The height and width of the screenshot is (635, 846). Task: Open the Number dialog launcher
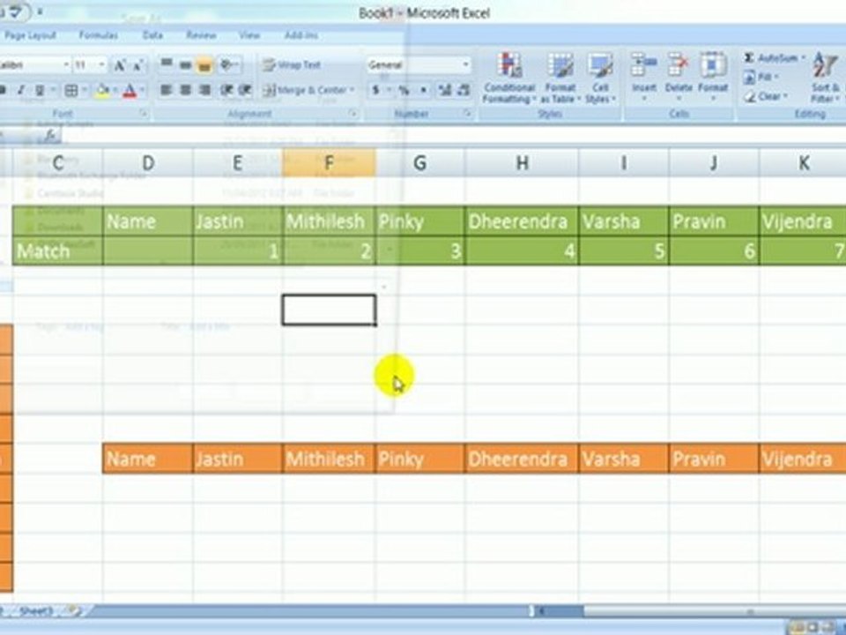pos(467,114)
